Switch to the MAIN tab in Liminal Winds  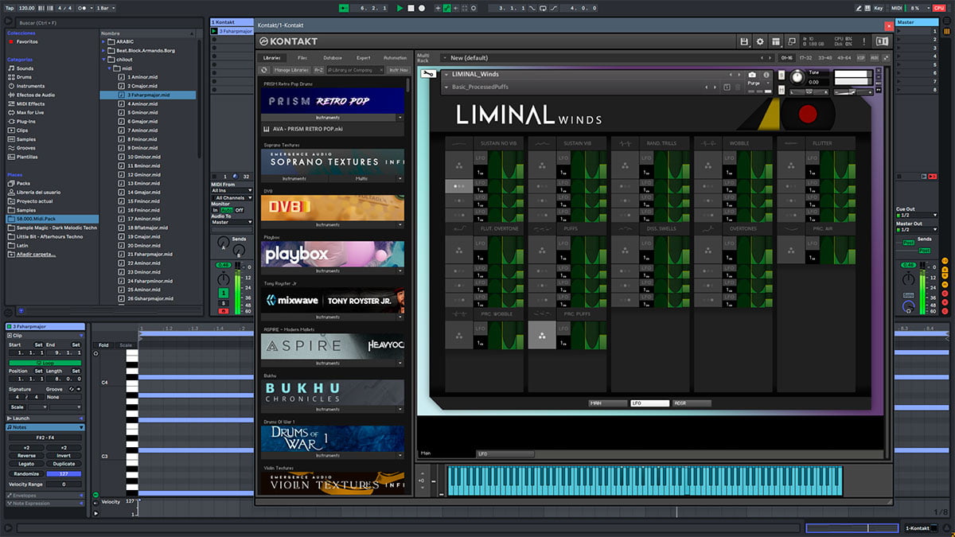pos(607,403)
